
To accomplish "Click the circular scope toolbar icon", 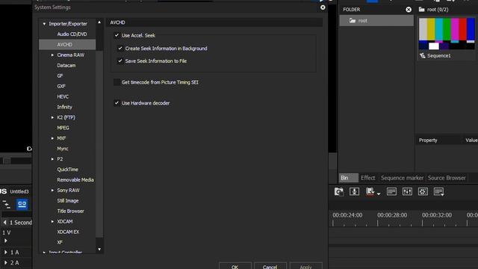I will pos(423,191).
